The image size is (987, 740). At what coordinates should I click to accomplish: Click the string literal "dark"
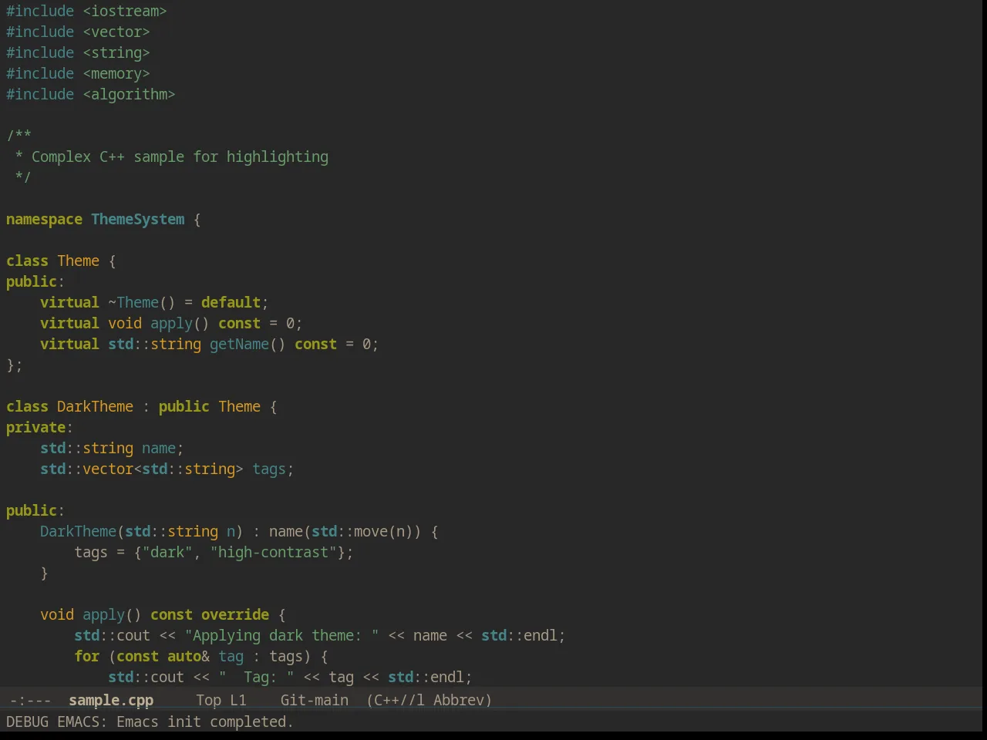click(x=167, y=552)
